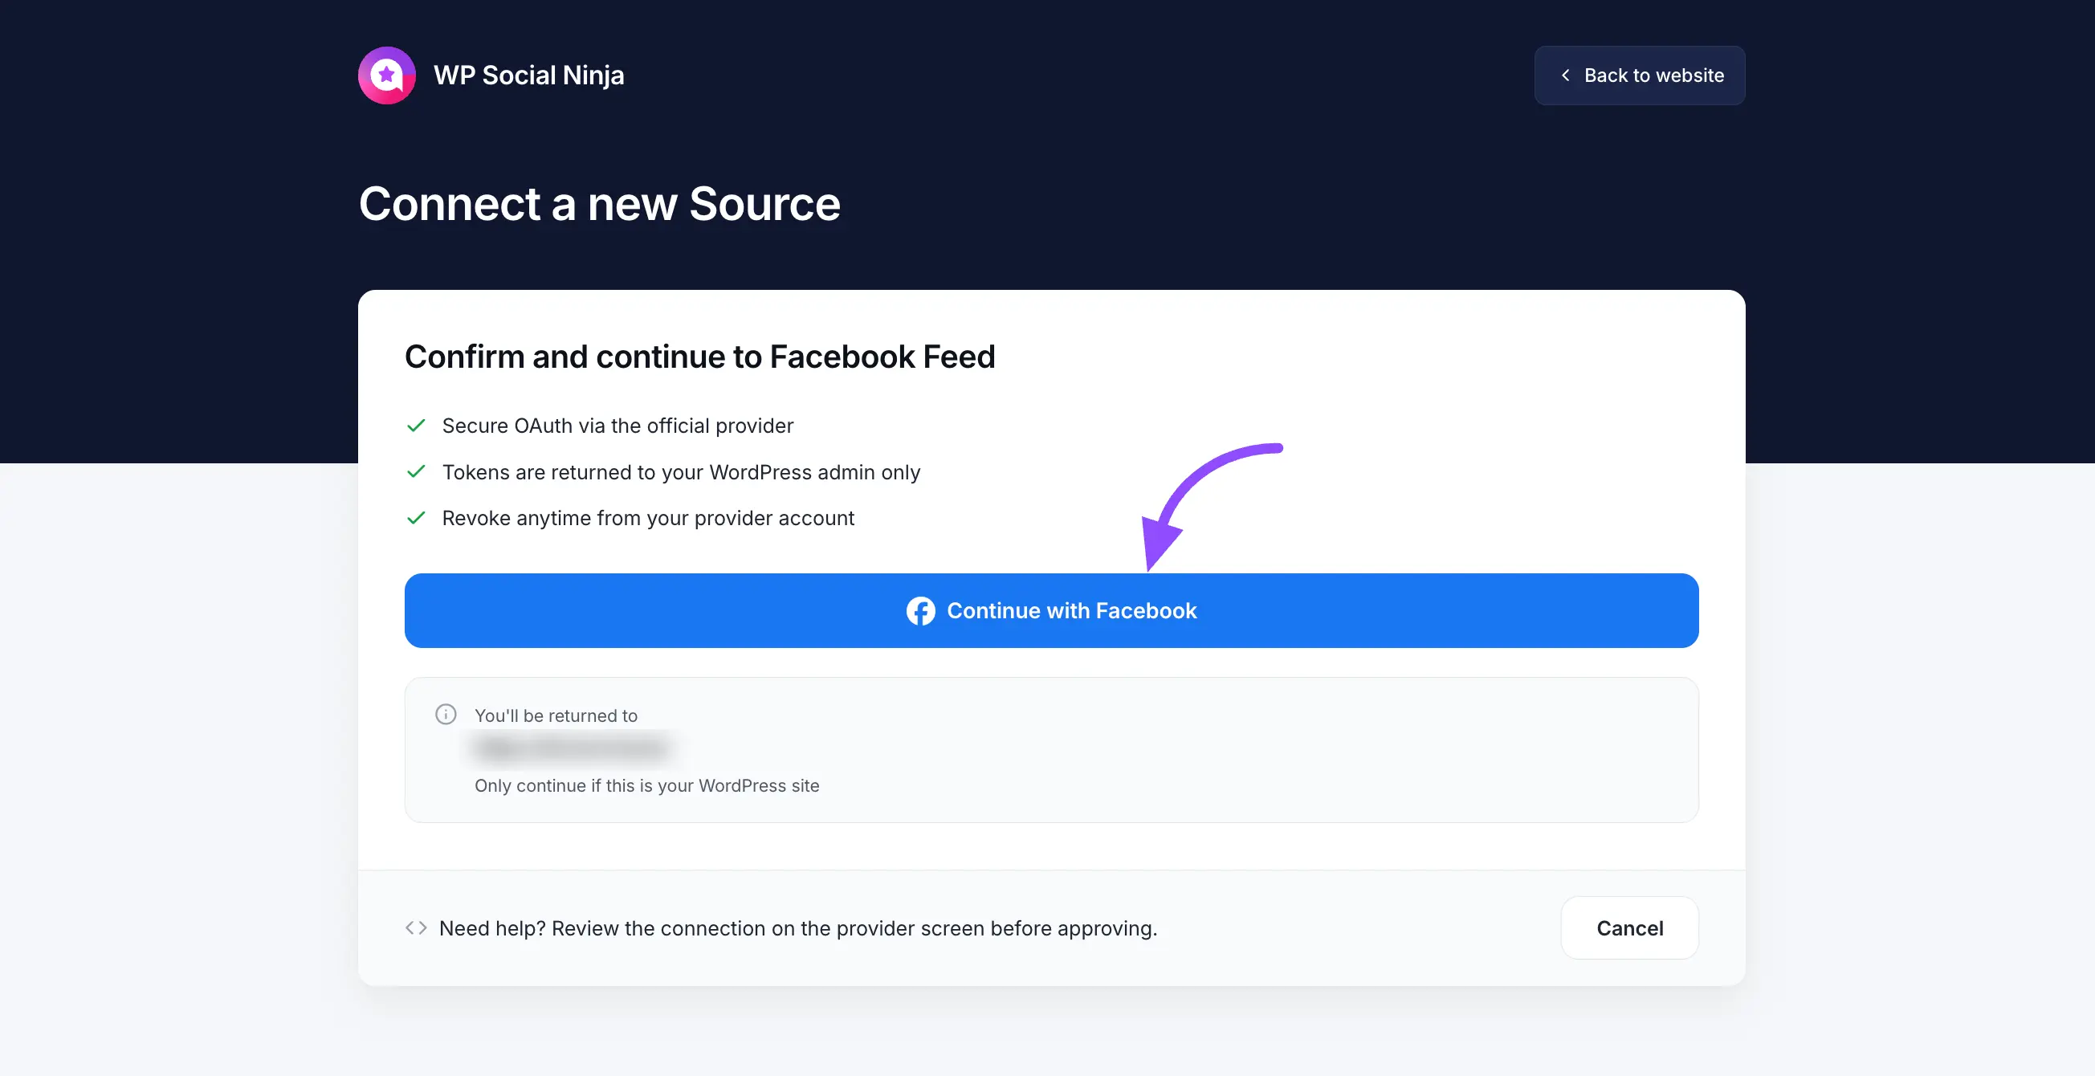Screen dimensions: 2095x1076
Task: Select 'Only continue if this is your WordPress site'
Action: coord(647,785)
